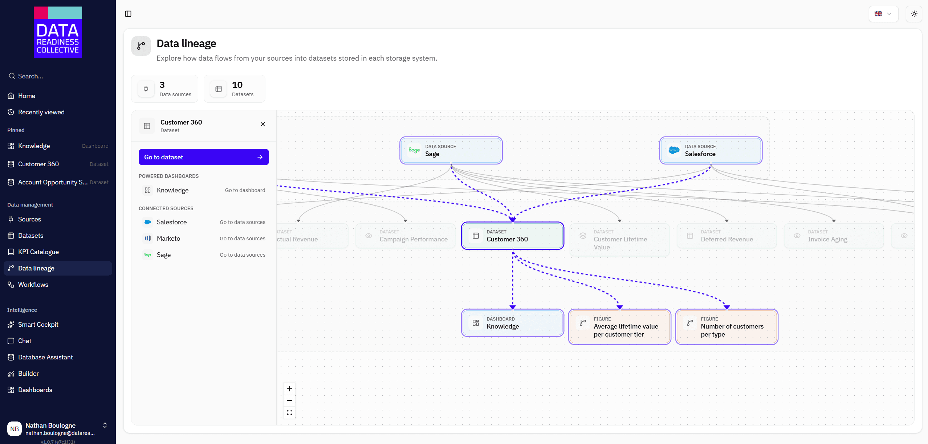928x444 pixels.
Task: Click Go to dataset button
Action: pos(204,157)
